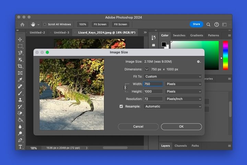Image resolution: width=247 pixels, height=165 pixels.
Task: Open the Dimensions units chevron
Action: (x=147, y=69)
